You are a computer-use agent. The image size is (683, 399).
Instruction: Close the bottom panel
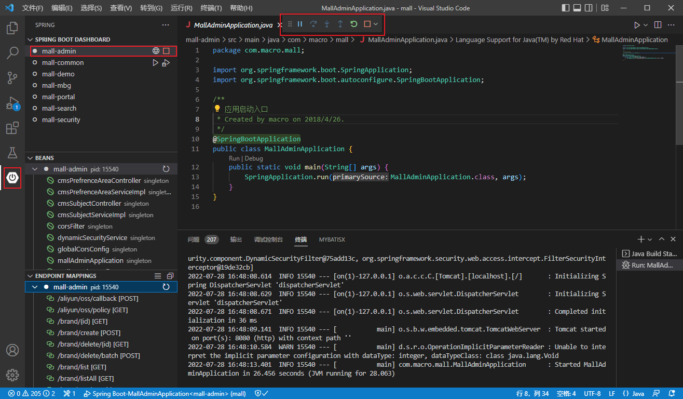coord(673,239)
